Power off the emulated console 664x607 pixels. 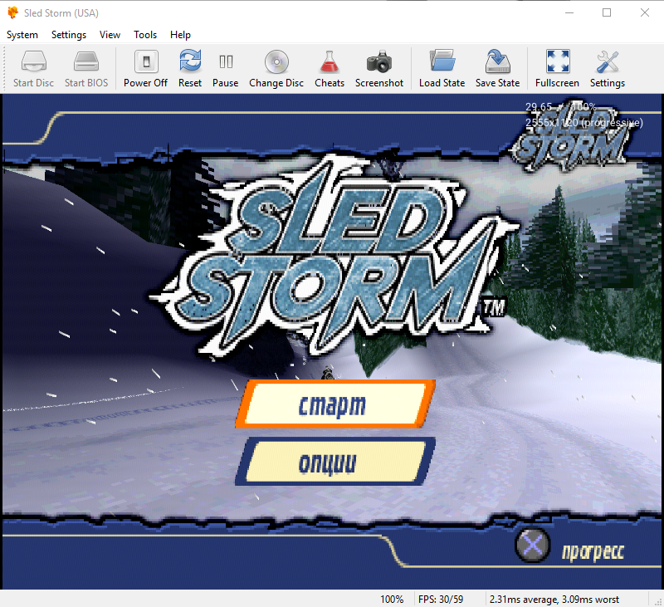coord(146,69)
